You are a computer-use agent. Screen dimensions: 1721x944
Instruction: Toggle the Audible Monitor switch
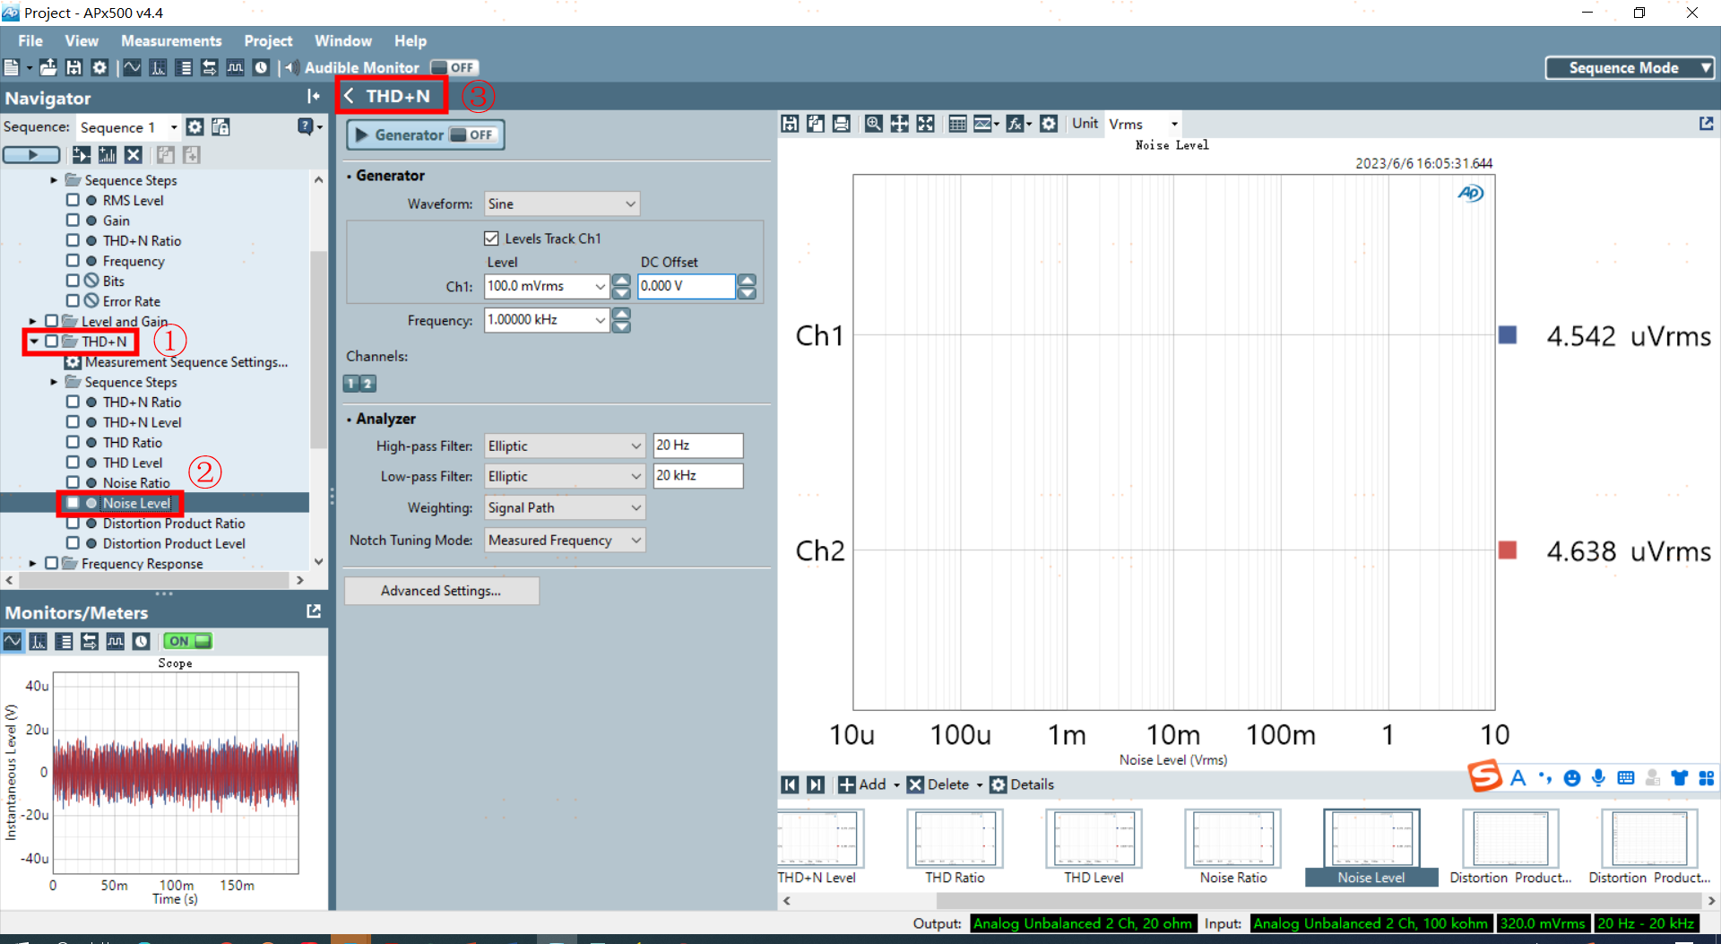tap(454, 67)
